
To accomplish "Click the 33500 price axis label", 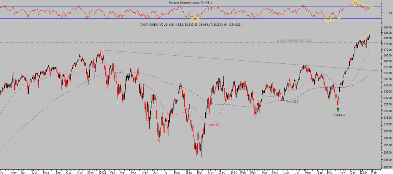I will point(387,92).
